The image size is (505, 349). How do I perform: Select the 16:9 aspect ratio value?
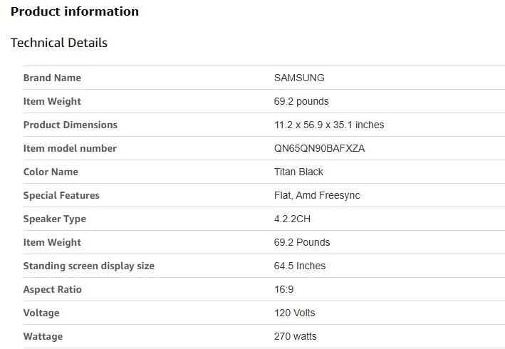tap(285, 289)
